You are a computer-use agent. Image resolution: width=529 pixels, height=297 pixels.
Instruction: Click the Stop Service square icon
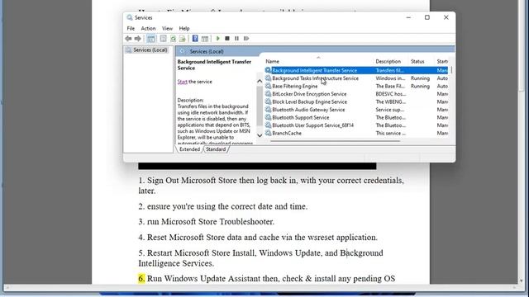click(227, 39)
